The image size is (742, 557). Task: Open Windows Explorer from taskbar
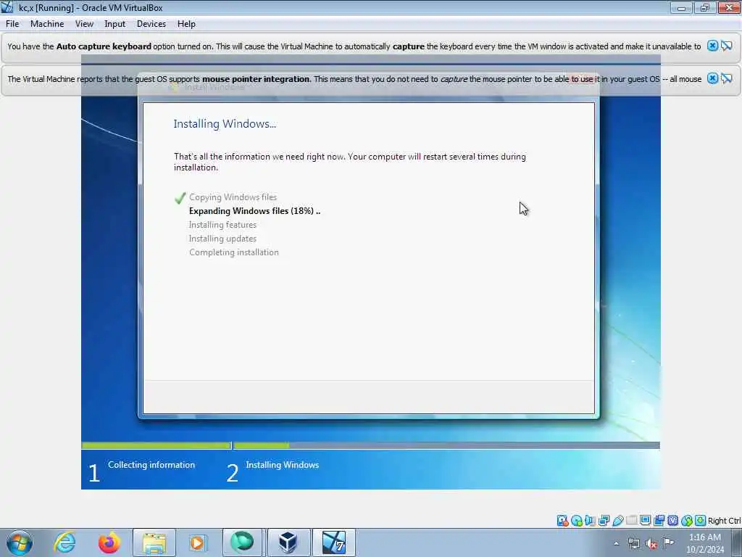point(154,542)
